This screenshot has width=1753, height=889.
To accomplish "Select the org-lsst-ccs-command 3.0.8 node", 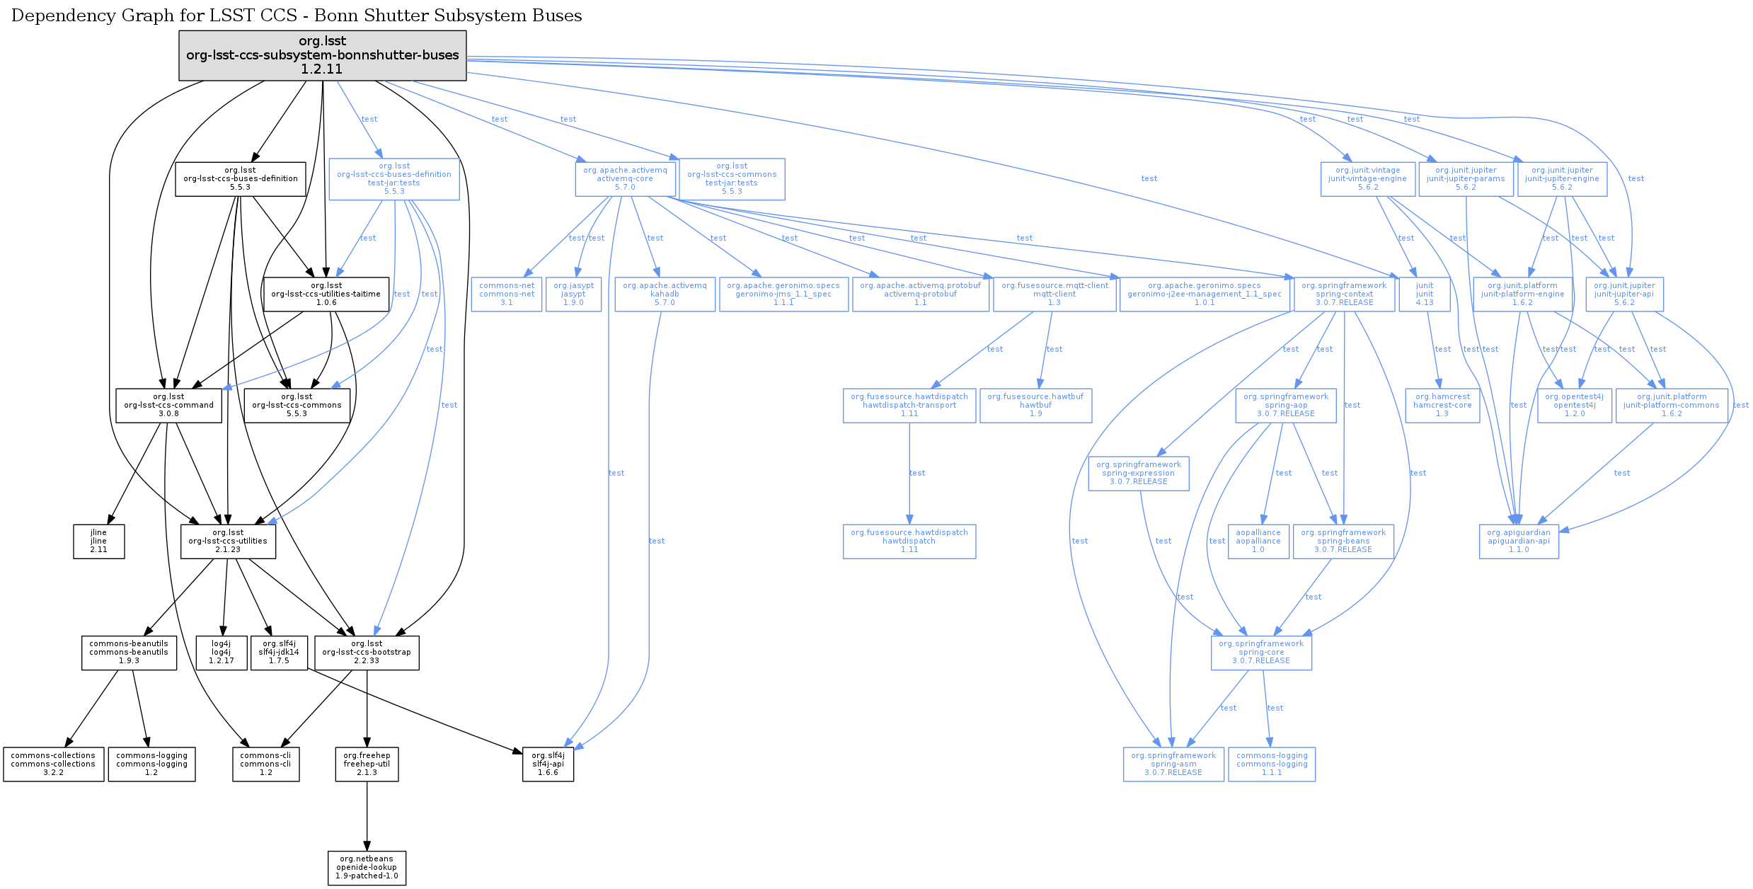I will (168, 406).
